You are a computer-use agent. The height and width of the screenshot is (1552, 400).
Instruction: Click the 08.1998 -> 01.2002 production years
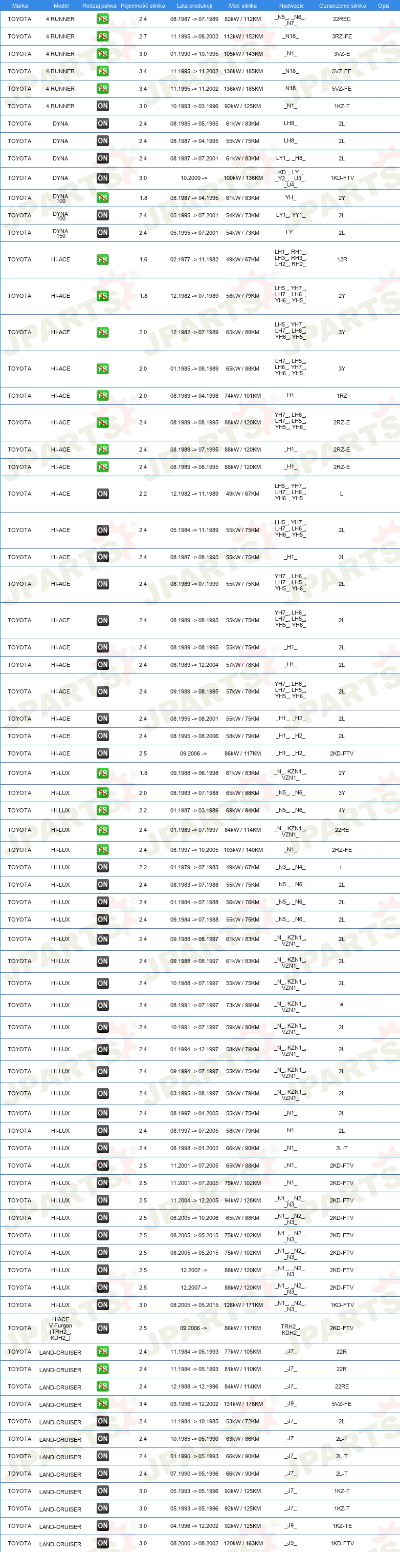pyautogui.click(x=194, y=1148)
